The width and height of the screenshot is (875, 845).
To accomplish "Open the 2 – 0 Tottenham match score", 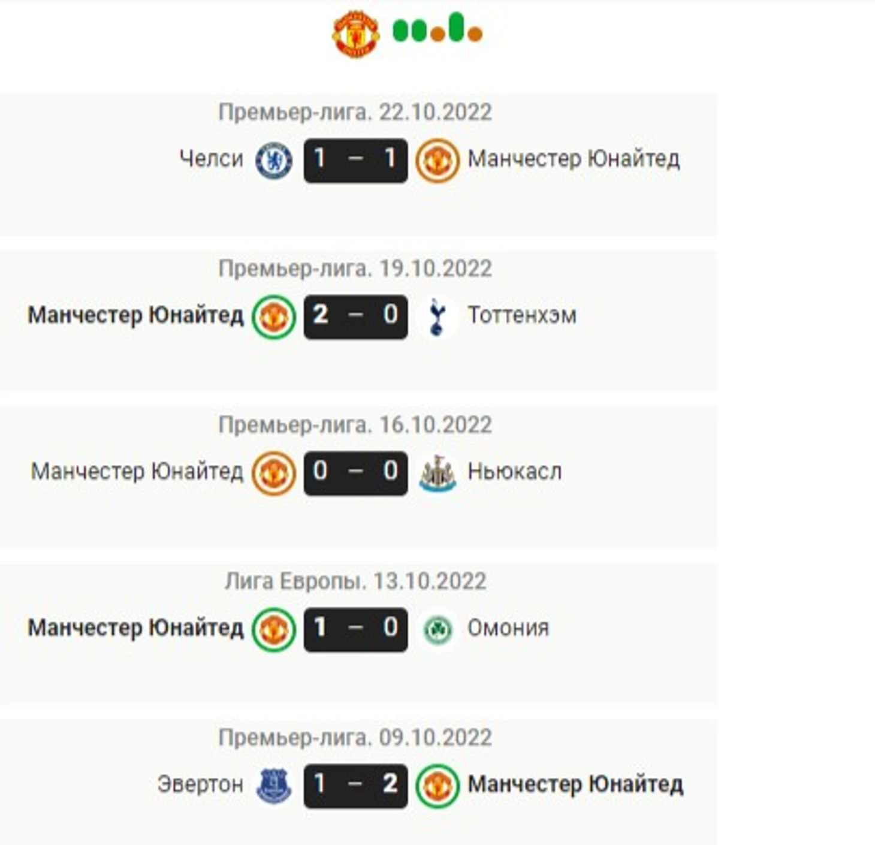I will pos(355,317).
